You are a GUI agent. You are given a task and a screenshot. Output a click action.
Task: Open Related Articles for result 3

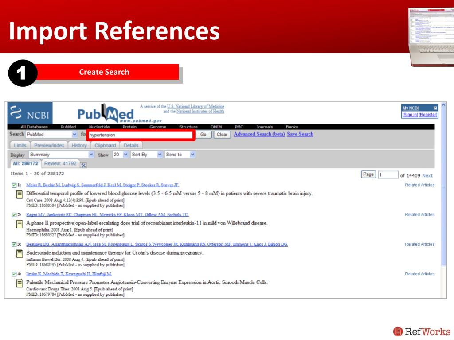[x=419, y=244]
